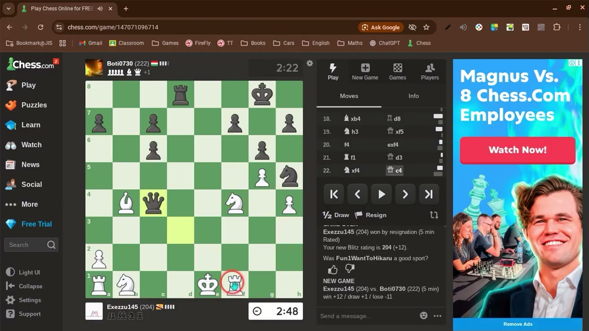Image resolution: width=589 pixels, height=331 pixels.
Task: Click the Chess.com logo
Action: click(30, 64)
